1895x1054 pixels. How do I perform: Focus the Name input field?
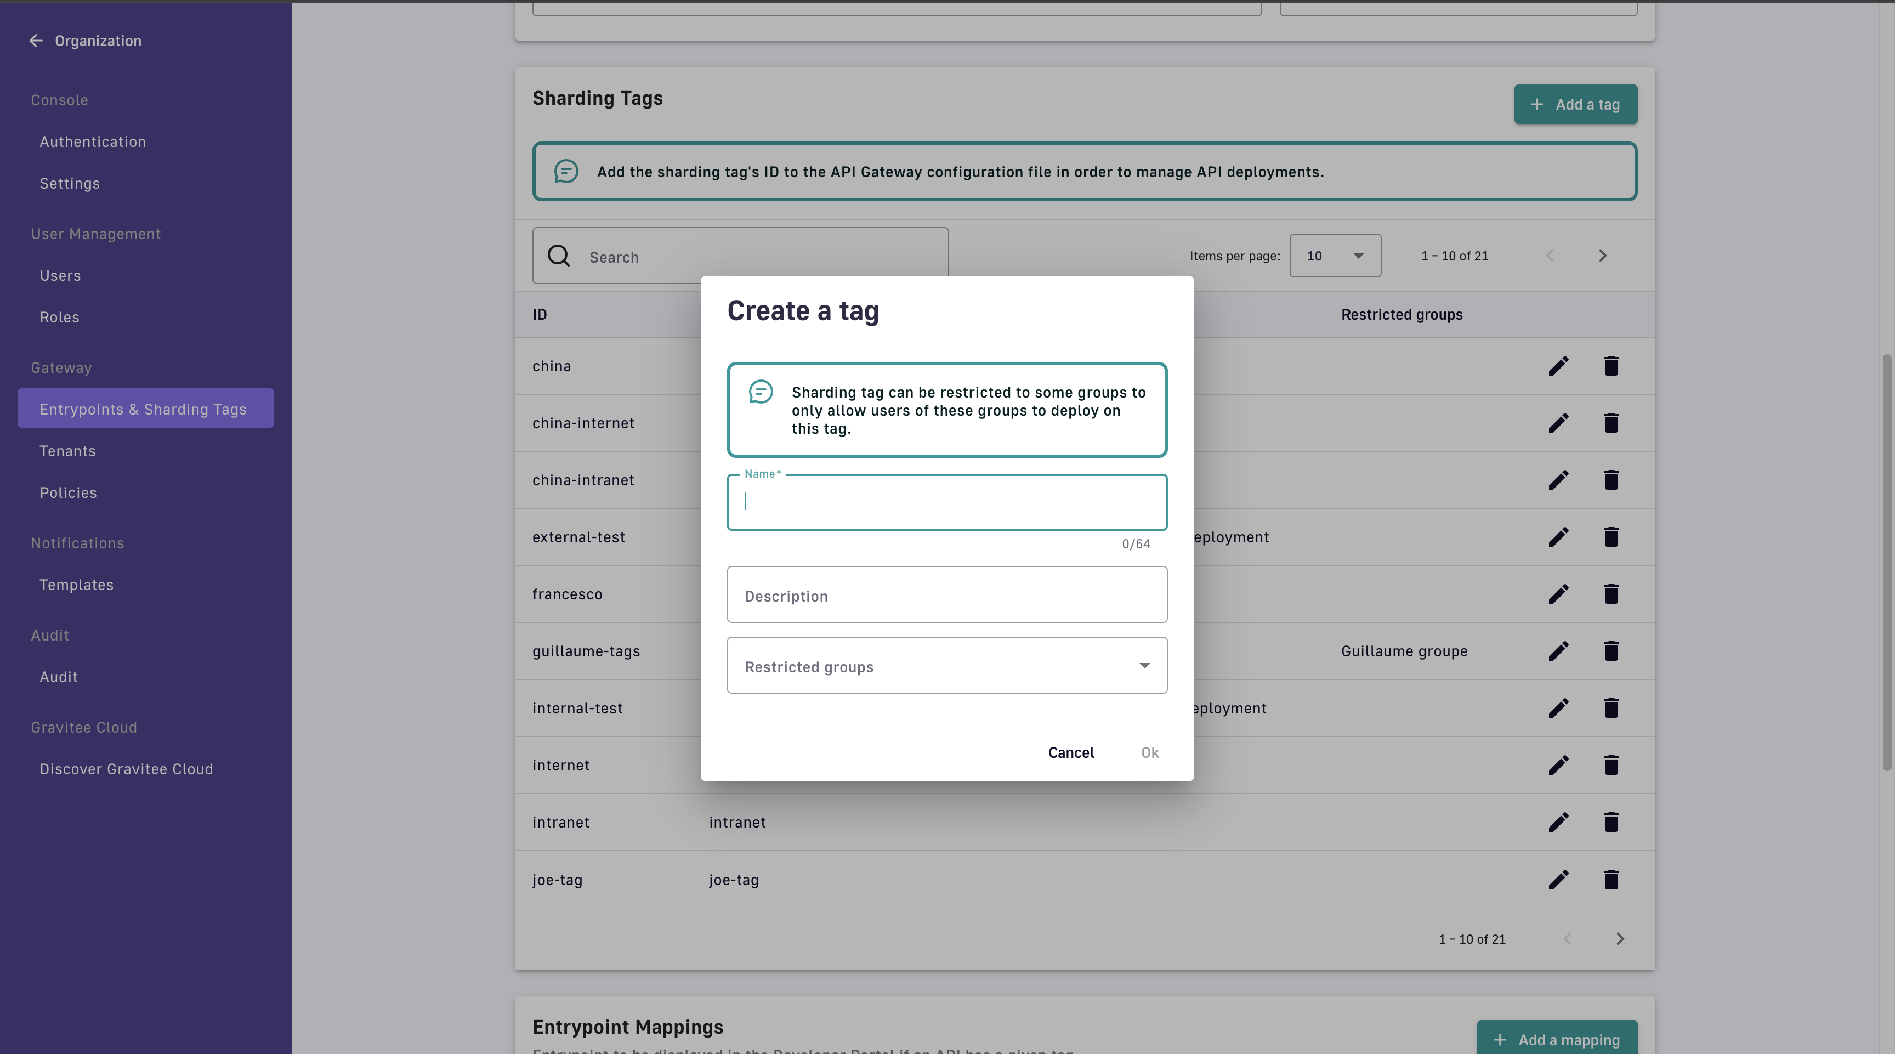click(x=946, y=502)
